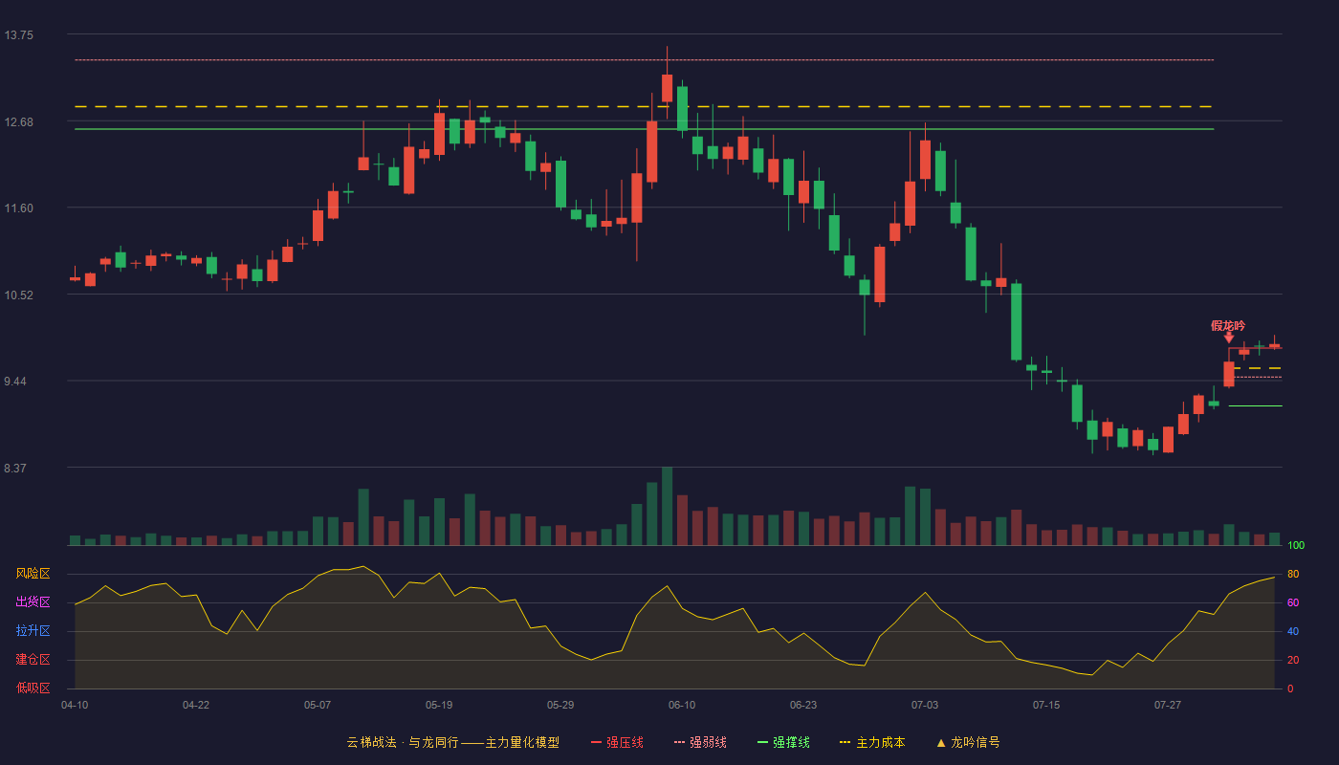
Task: Click the 04-10 date label
Action: 75,705
